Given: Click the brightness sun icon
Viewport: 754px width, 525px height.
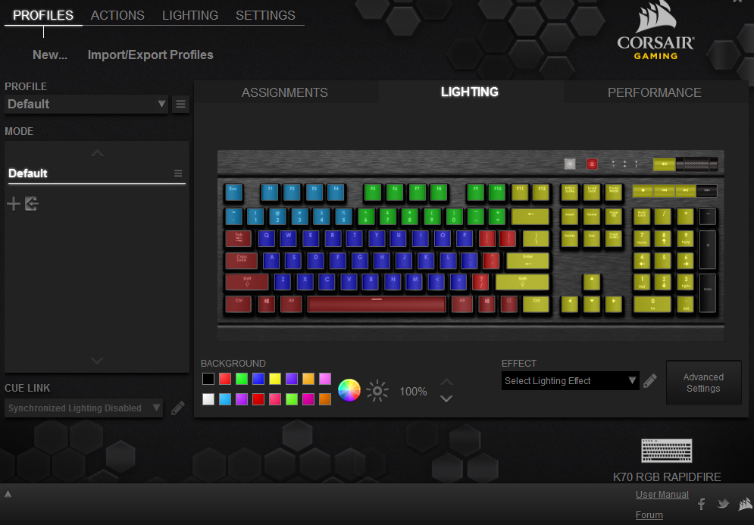Looking at the screenshot, I should click(x=377, y=391).
